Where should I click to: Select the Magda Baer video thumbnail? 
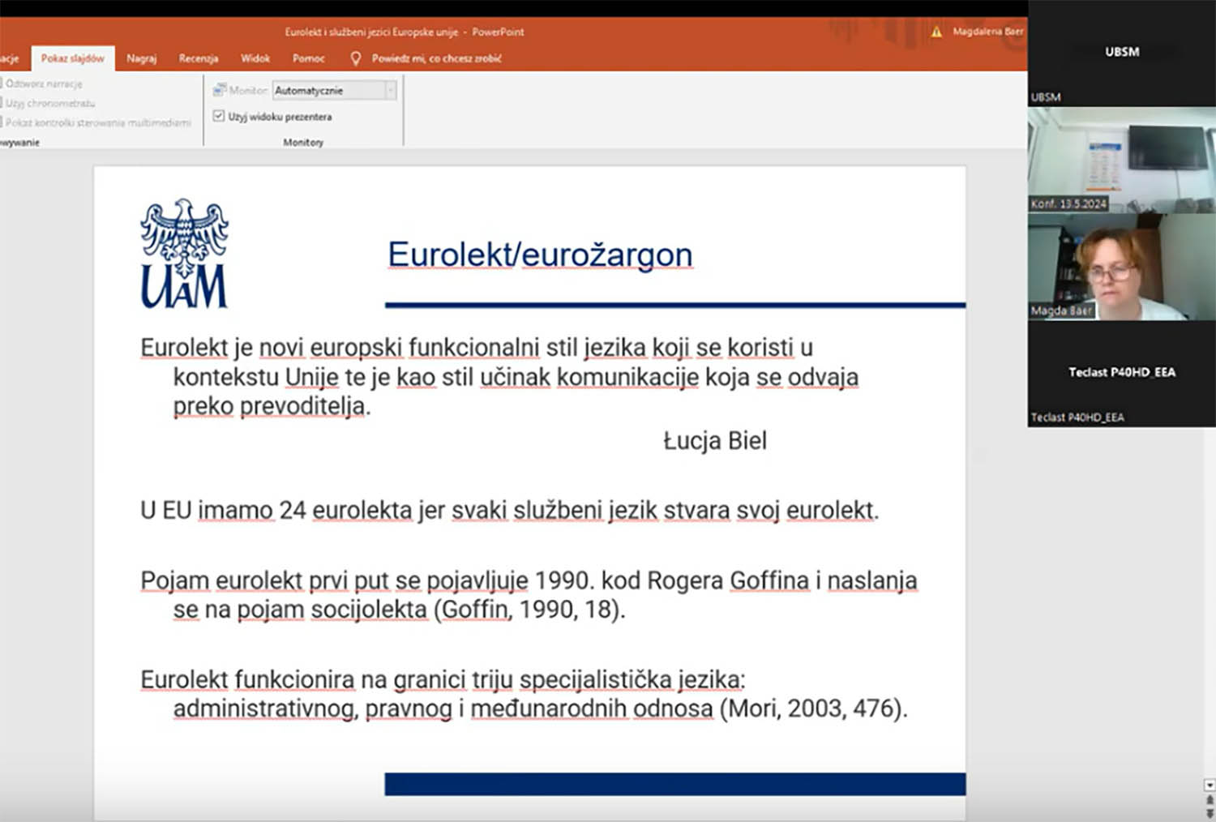1121,268
